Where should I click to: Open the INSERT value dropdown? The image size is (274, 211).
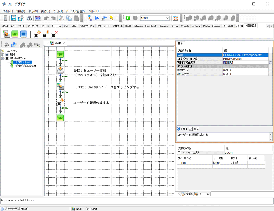(270, 62)
